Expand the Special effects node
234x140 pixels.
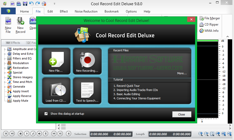coord(5,73)
